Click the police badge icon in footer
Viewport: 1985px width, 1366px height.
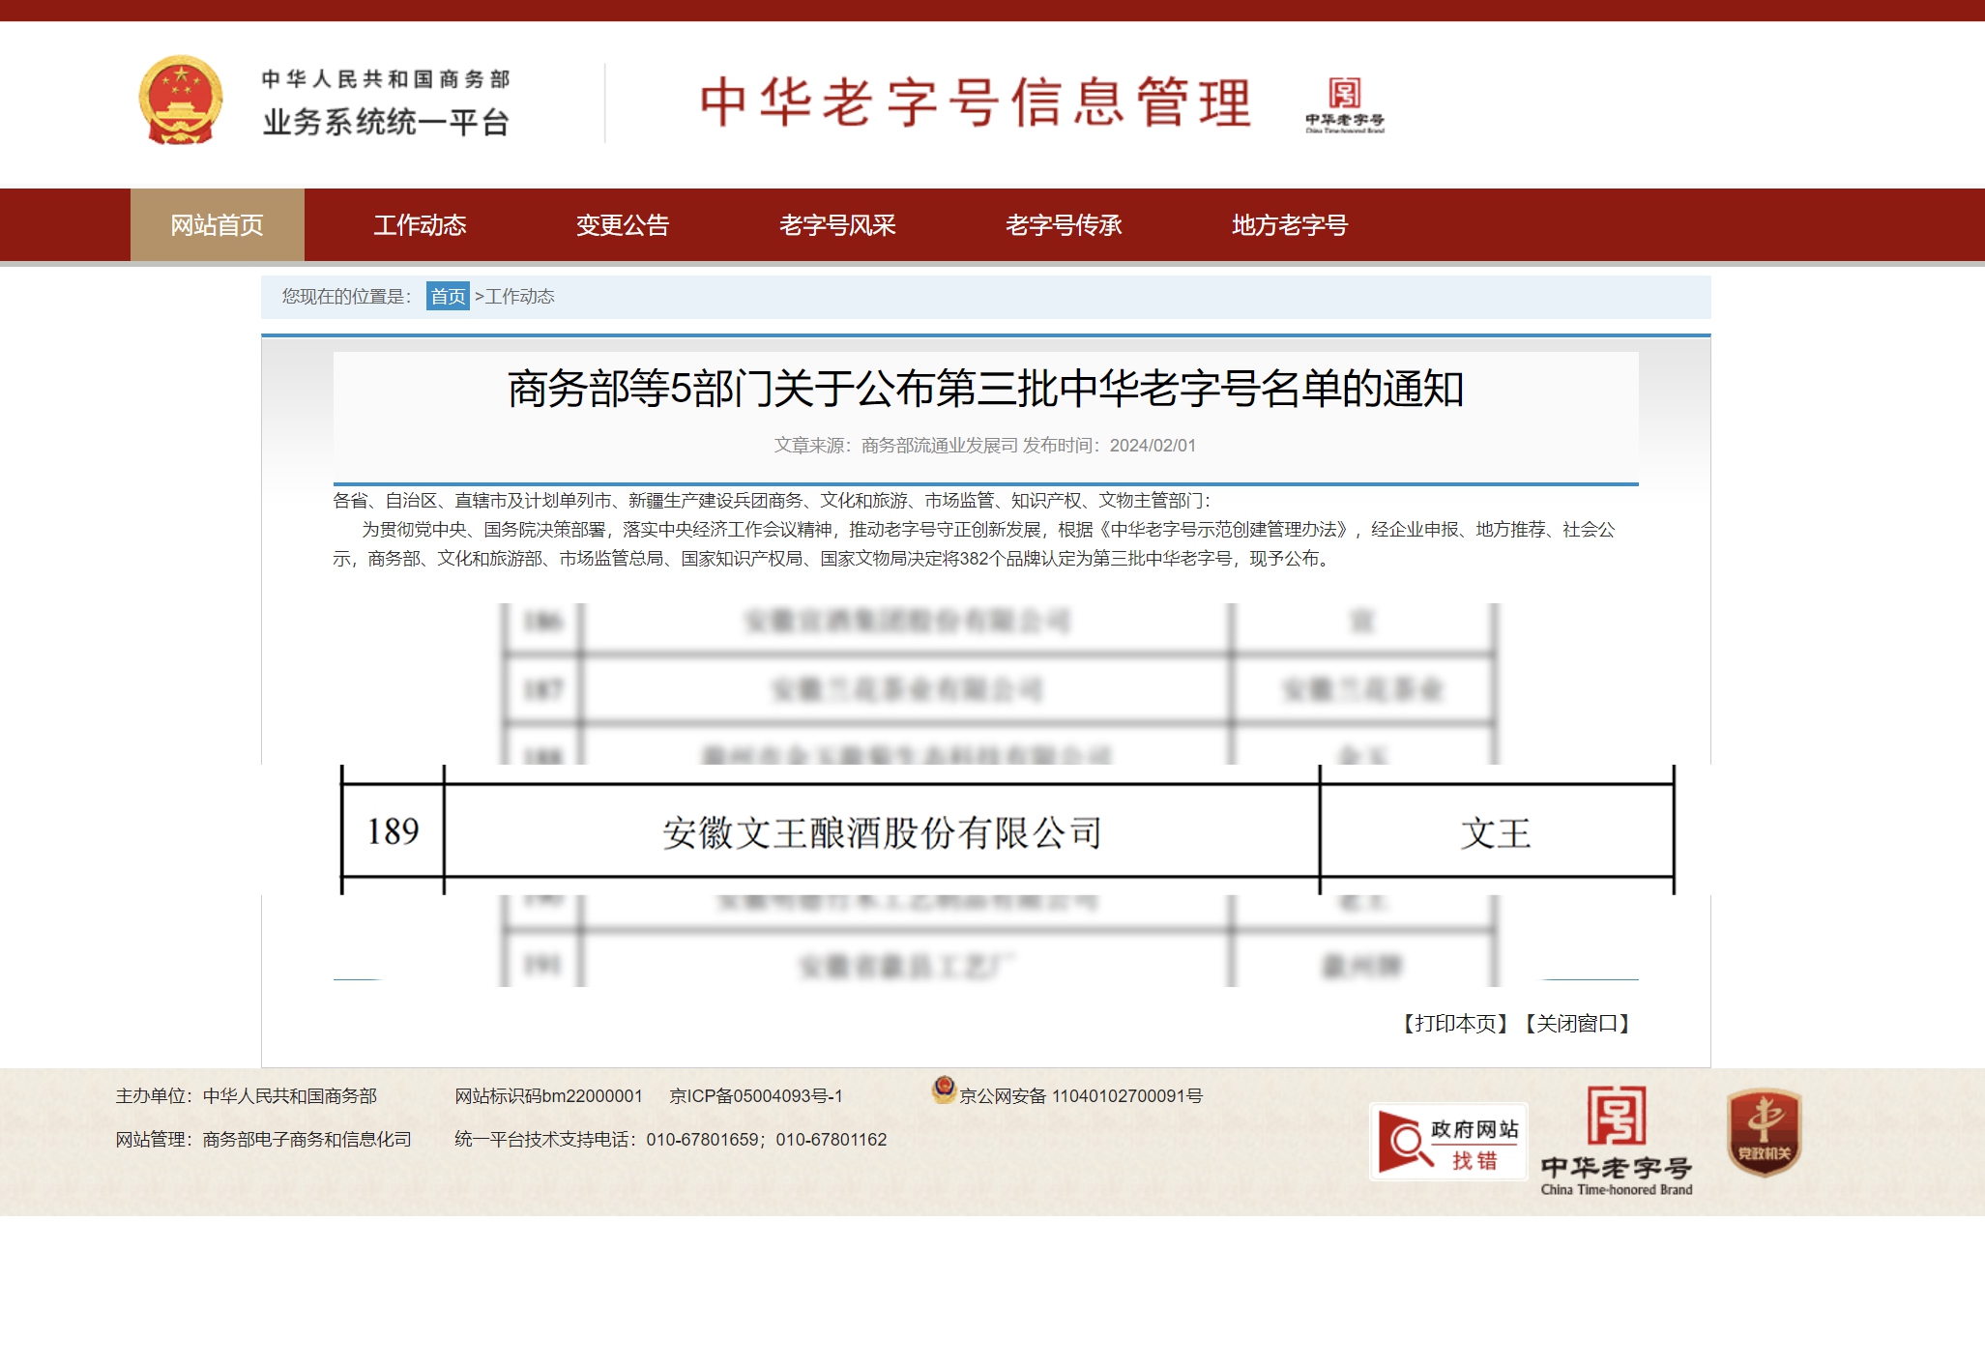coord(944,1090)
